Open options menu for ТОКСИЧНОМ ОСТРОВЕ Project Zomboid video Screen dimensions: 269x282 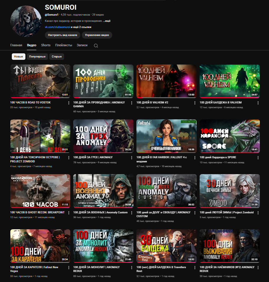pos(69,158)
